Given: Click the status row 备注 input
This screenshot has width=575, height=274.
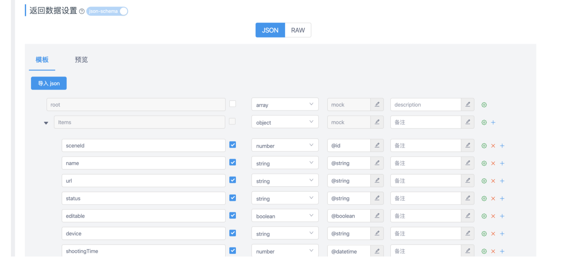Looking at the screenshot, I should point(426,198).
